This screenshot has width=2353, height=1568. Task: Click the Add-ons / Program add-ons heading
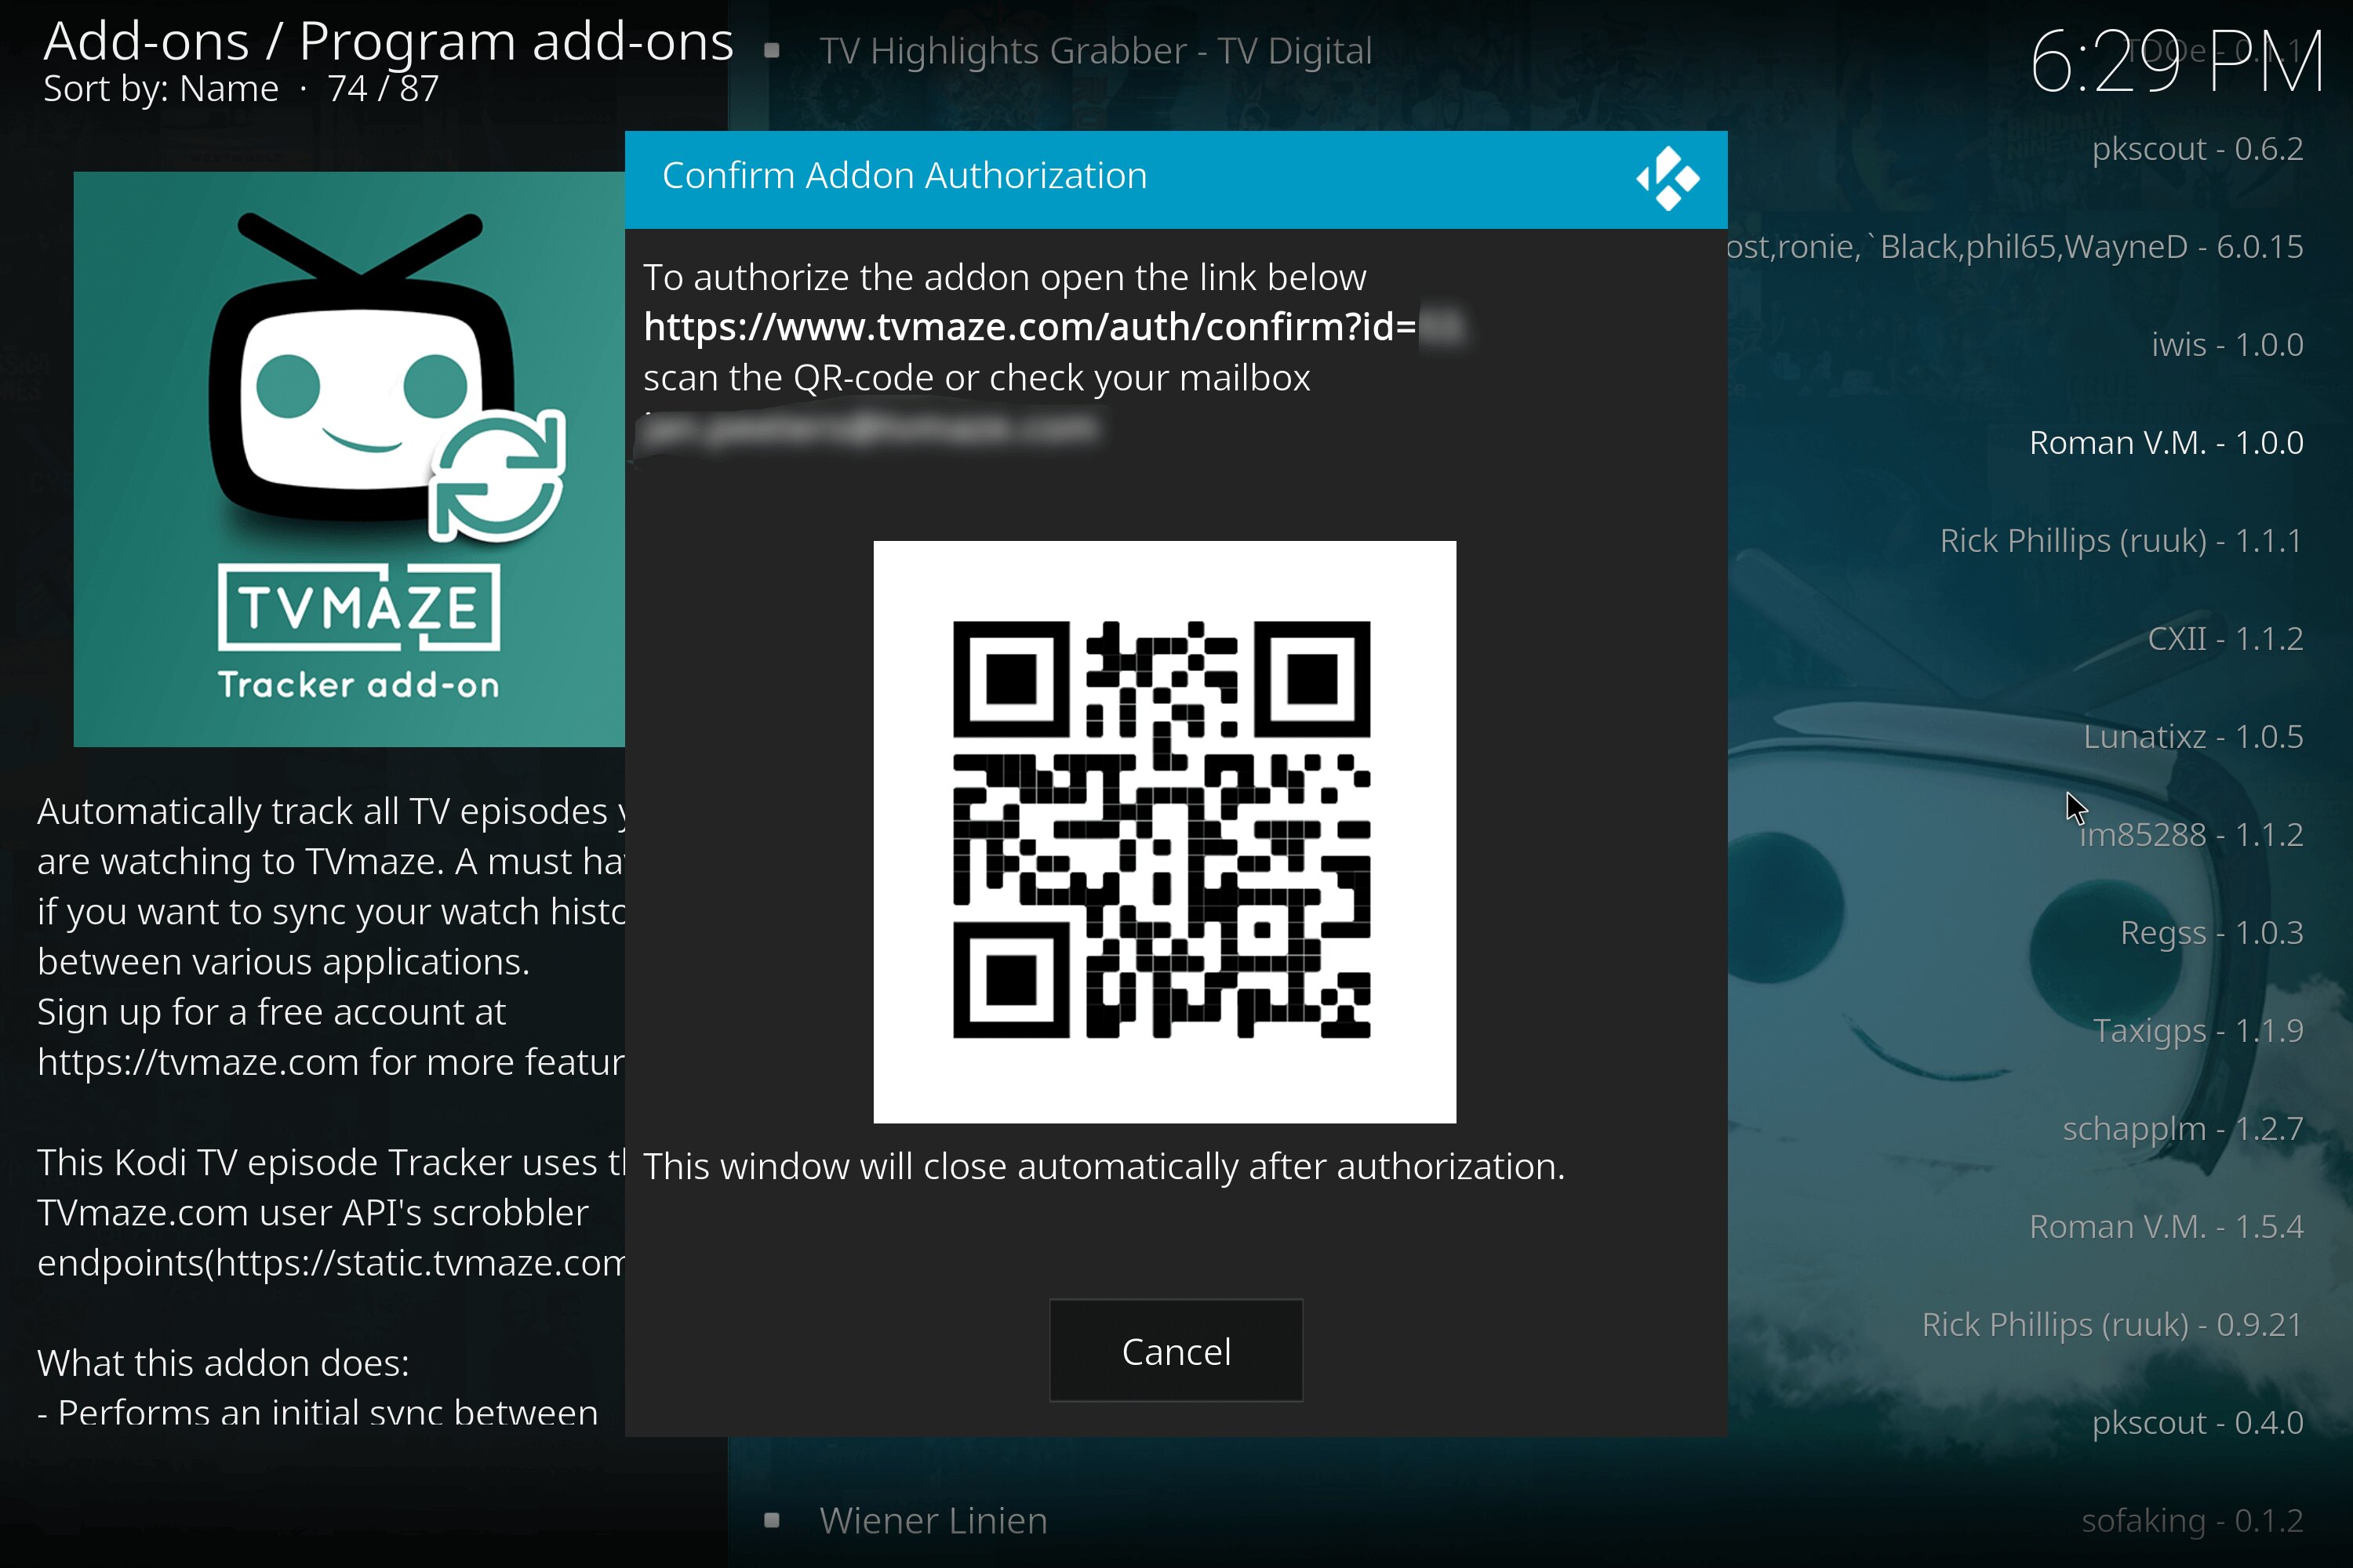pyautogui.click(x=388, y=42)
